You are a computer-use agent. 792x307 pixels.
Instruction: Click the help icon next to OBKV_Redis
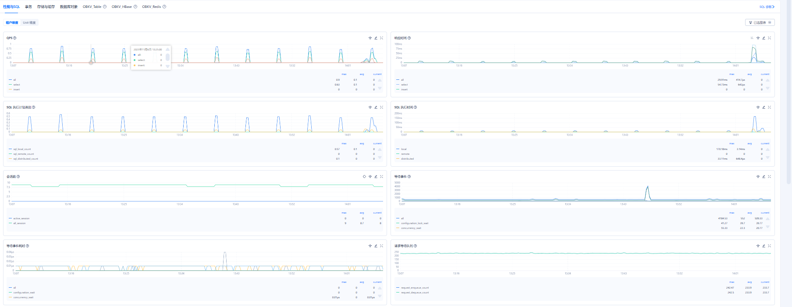[164, 7]
